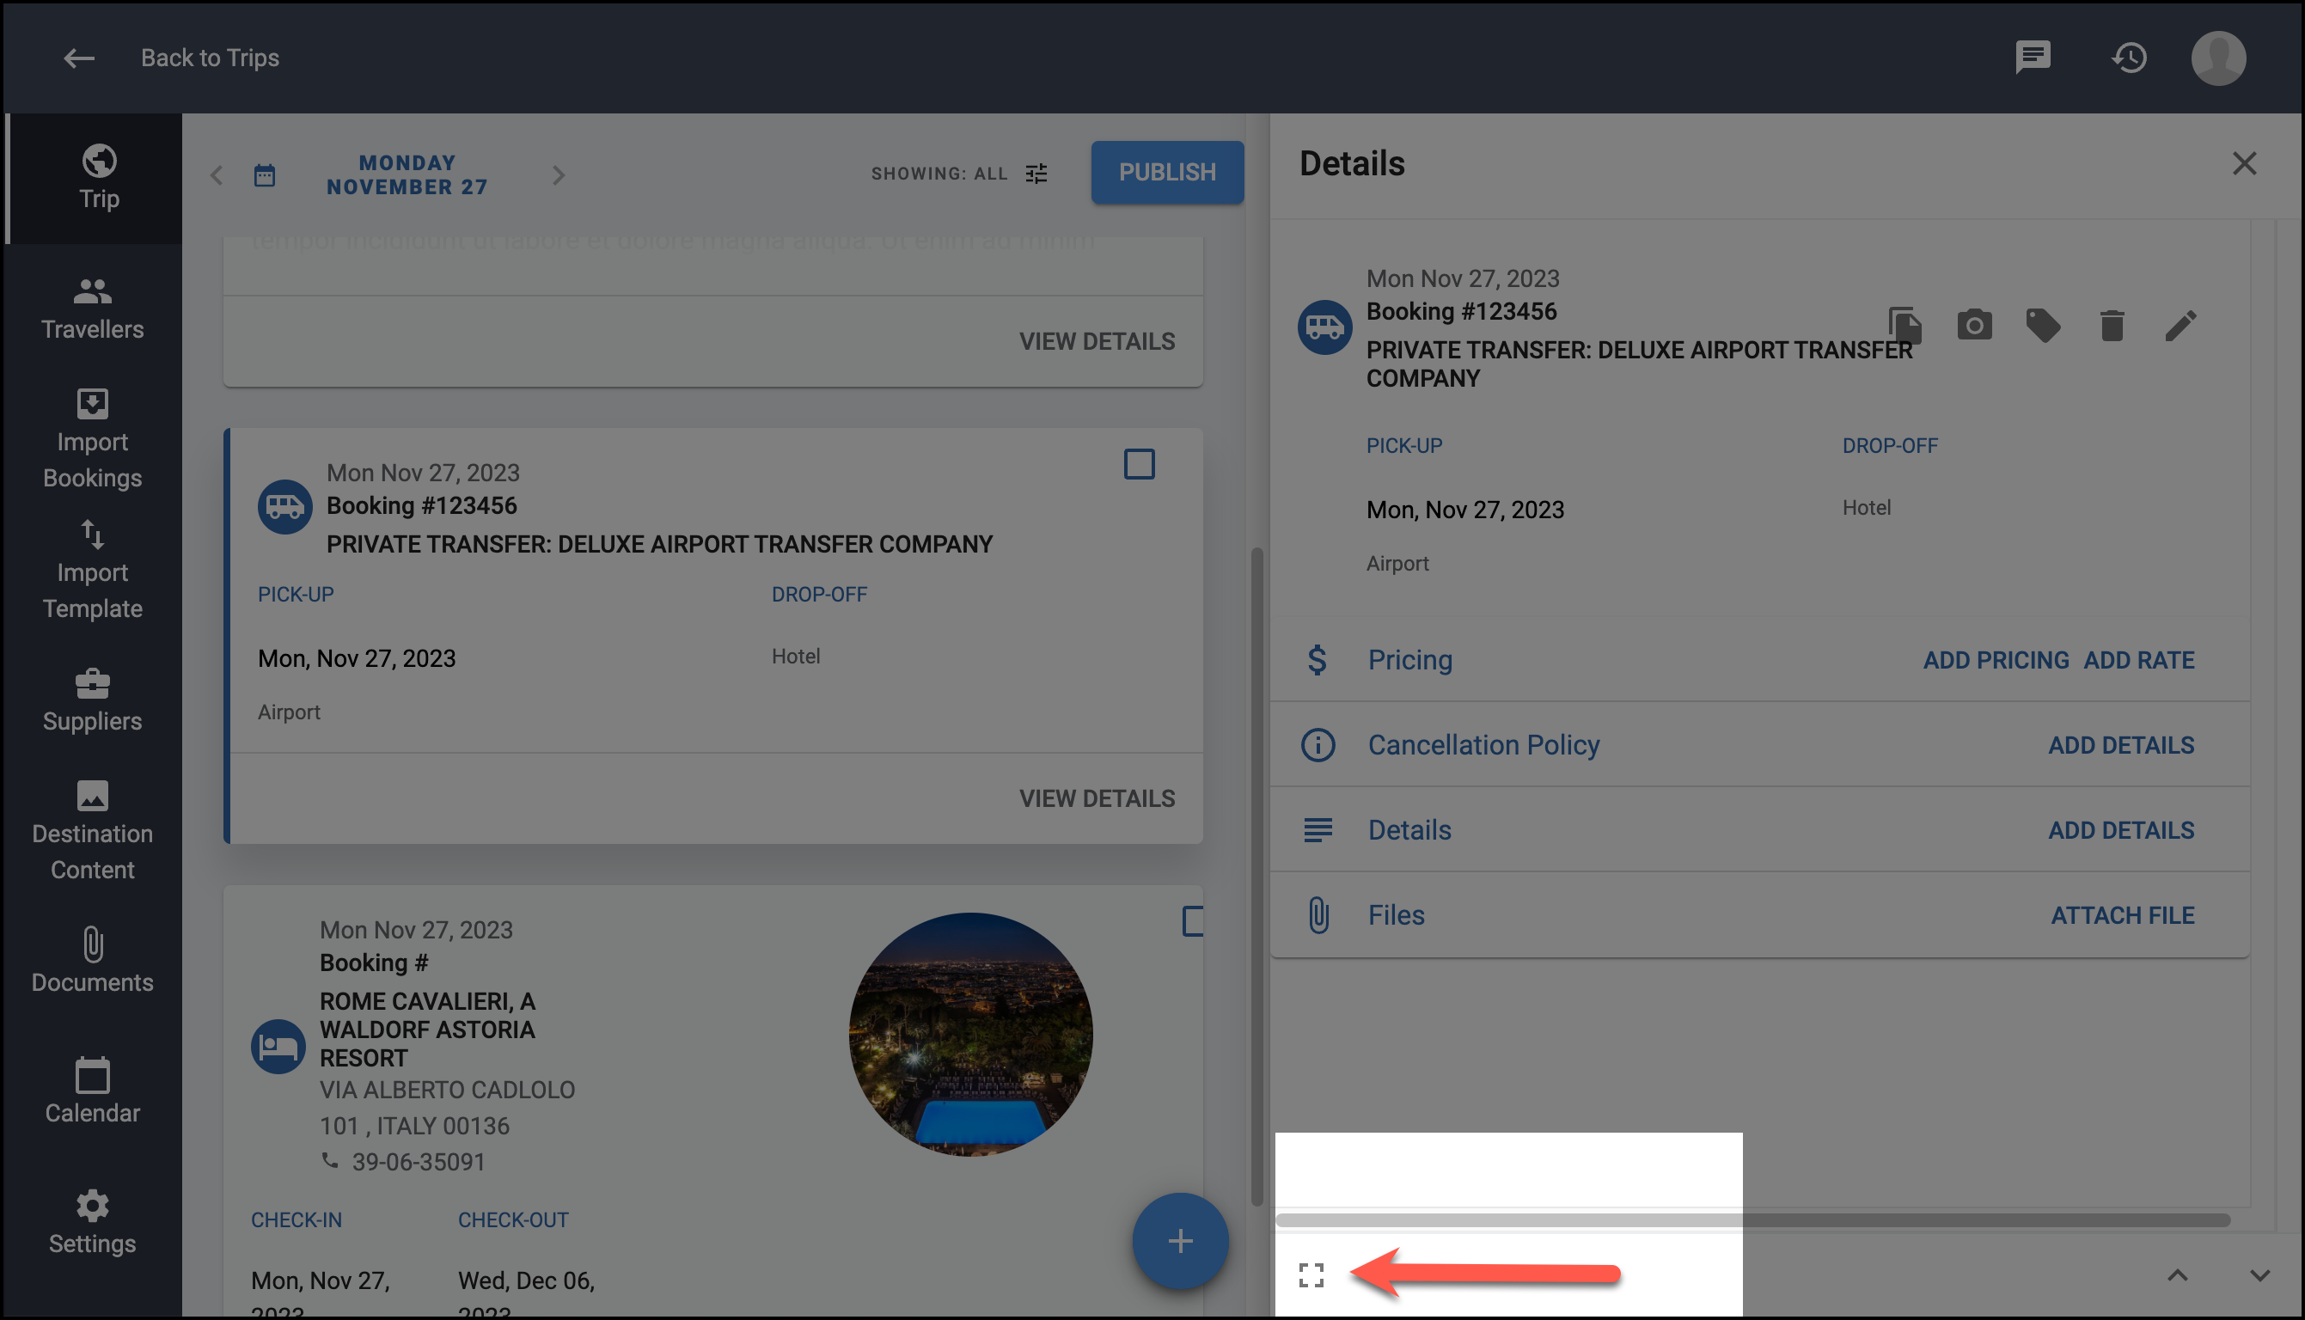Click up chevron at Details panel bottom
The width and height of the screenshot is (2305, 1320).
click(2177, 1274)
